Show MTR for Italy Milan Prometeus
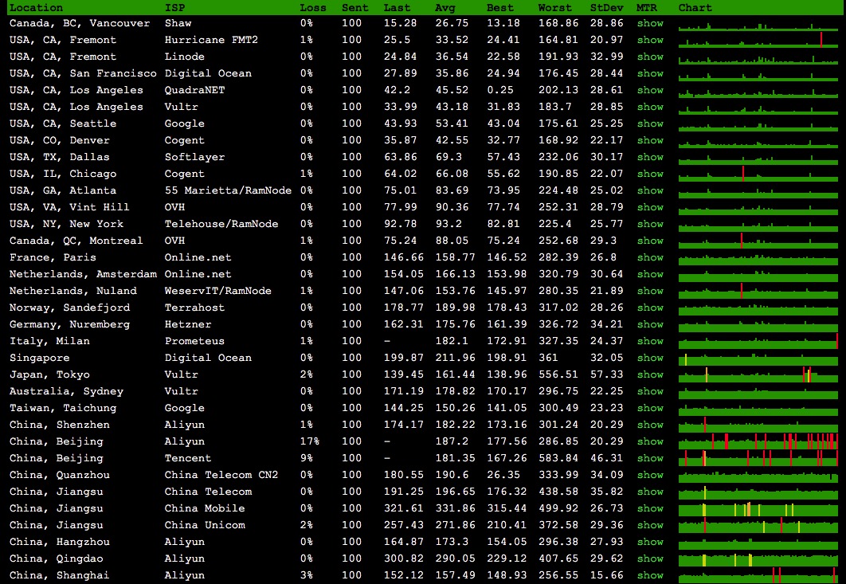Viewport: 846px width, 584px height. 650,341
